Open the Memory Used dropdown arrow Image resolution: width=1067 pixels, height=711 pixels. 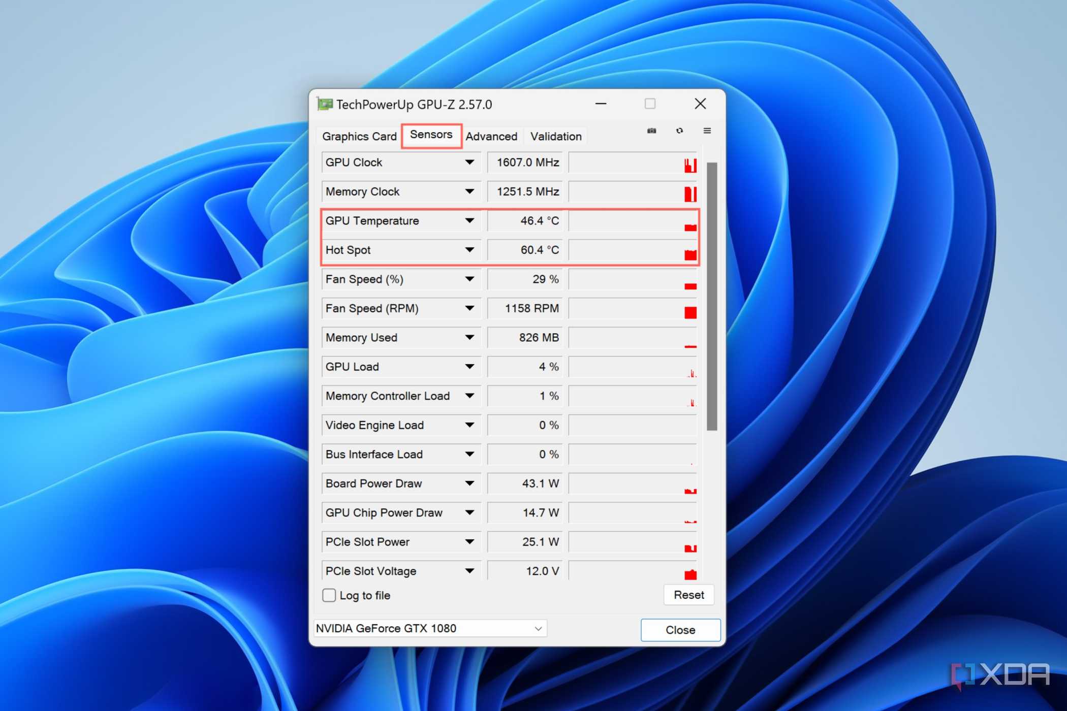tap(469, 338)
